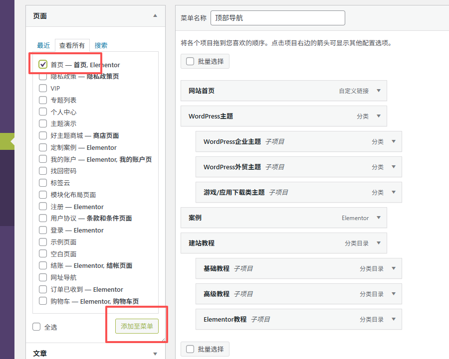449x359 pixels.
Task: Switch to the 查看所有 tab
Action: coord(72,45)
